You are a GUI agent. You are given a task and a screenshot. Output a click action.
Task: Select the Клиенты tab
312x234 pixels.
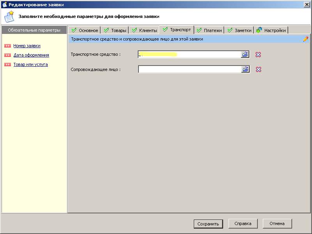[x=144, y=30]
